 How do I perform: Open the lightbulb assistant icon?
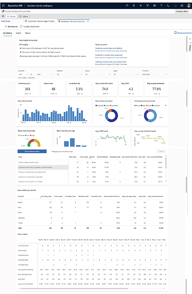tap(134, 5)
